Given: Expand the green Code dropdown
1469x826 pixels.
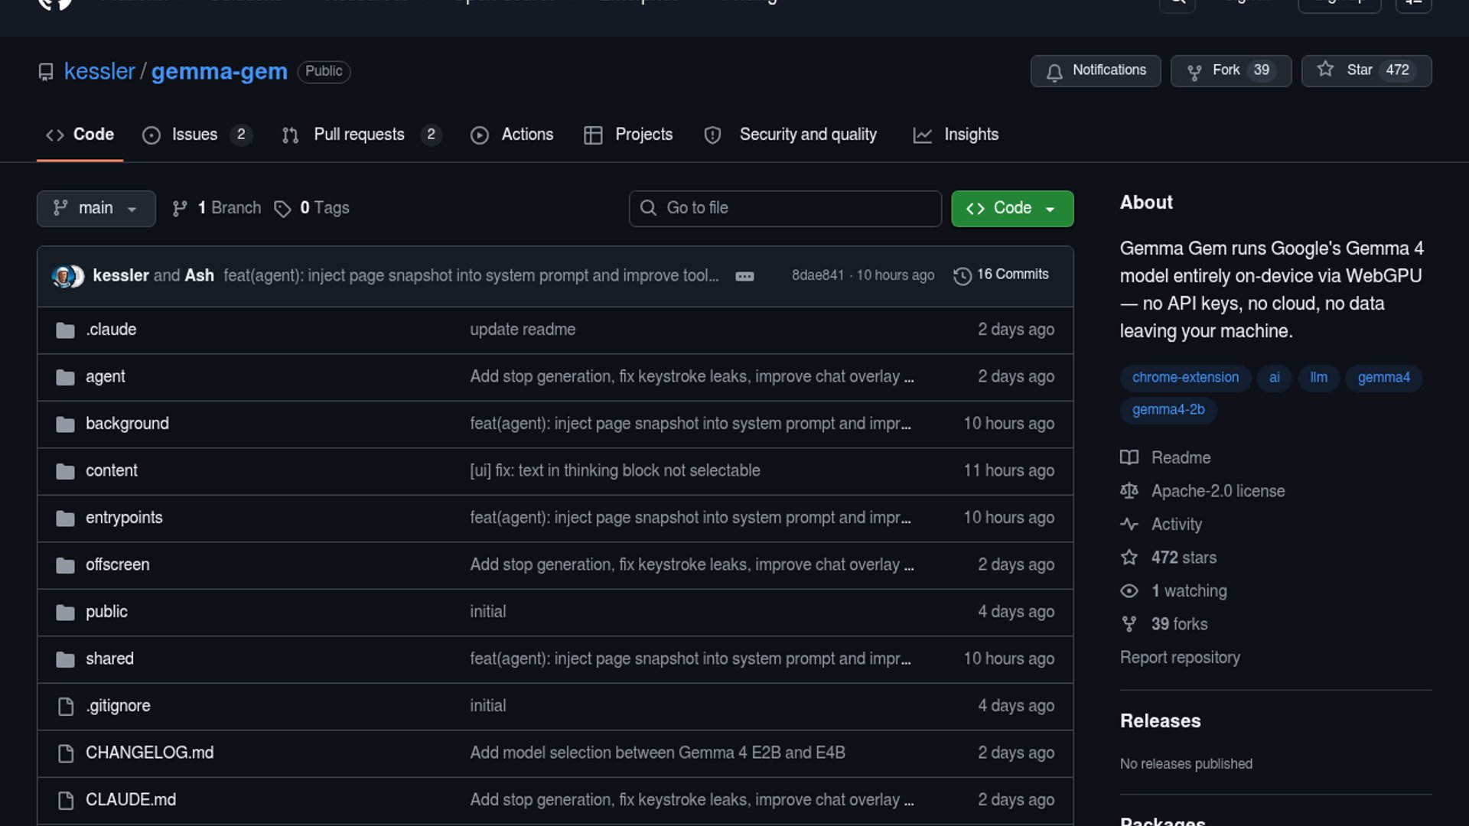Looking at the screenshot, I should (1011, 208).
